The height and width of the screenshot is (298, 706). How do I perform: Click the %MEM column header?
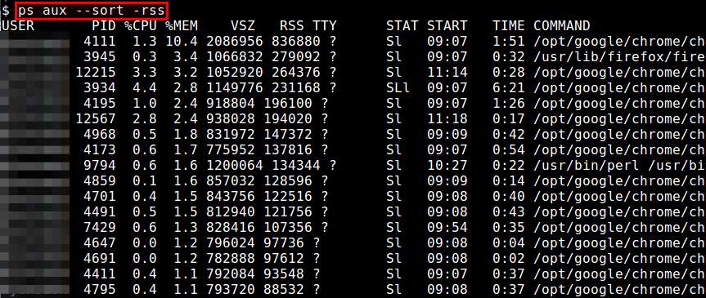point(182,25)
